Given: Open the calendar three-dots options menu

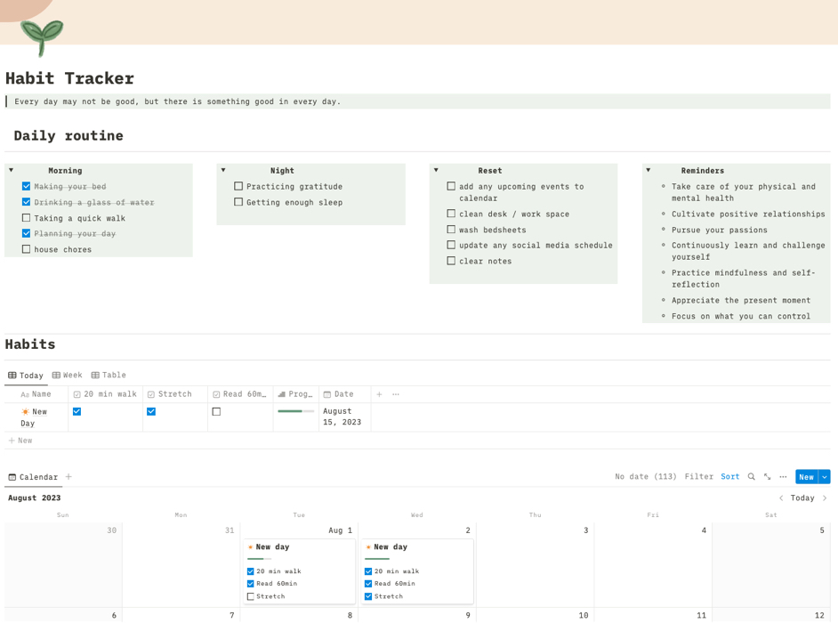Looking at the screenshot, I should (783, 477).
